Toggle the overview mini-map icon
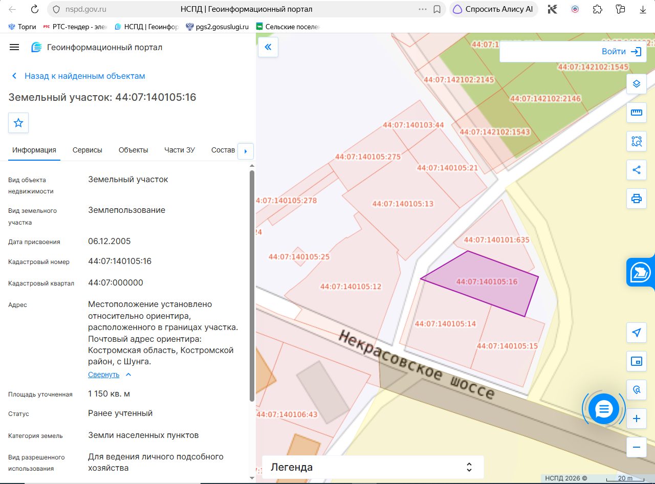Viewport: 655px width, 484px height. pos(637,362)
